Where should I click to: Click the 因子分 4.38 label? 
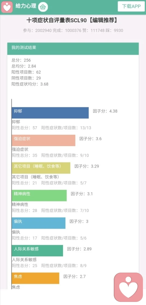pos(105,111)
